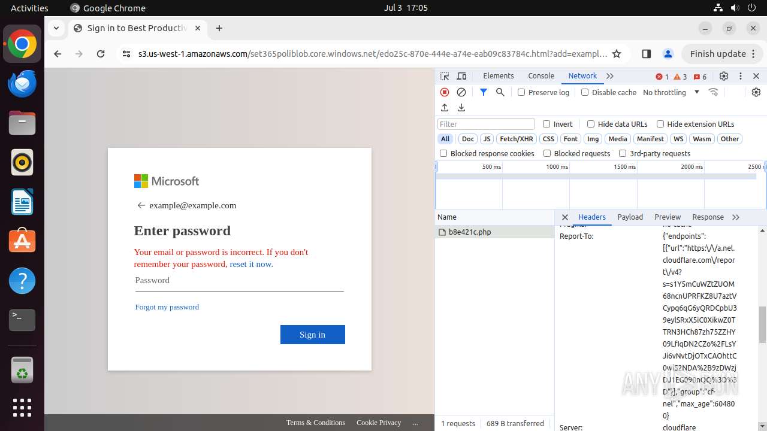Check Blocked requests
Screen dimensions: 767x431
[547, 153]
